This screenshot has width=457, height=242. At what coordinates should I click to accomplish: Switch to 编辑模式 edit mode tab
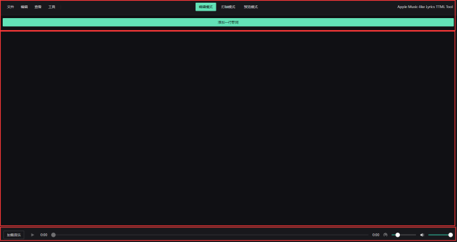[206, 7]
